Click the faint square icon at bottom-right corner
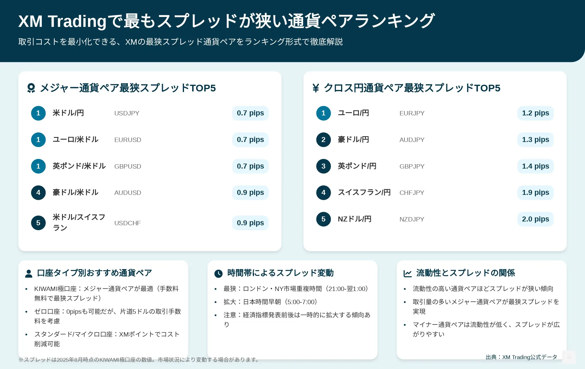The width and height of the screenshot is (585, 369). pos(569,357)
